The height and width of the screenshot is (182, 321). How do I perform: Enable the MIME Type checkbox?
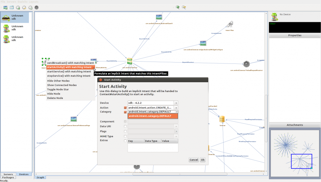click(x=125, y=136)
